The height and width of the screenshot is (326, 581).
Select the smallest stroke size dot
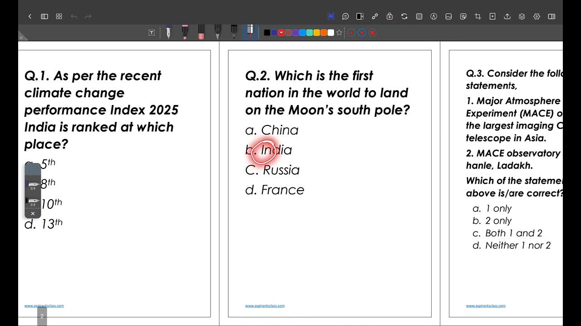[x=351, y=33]
